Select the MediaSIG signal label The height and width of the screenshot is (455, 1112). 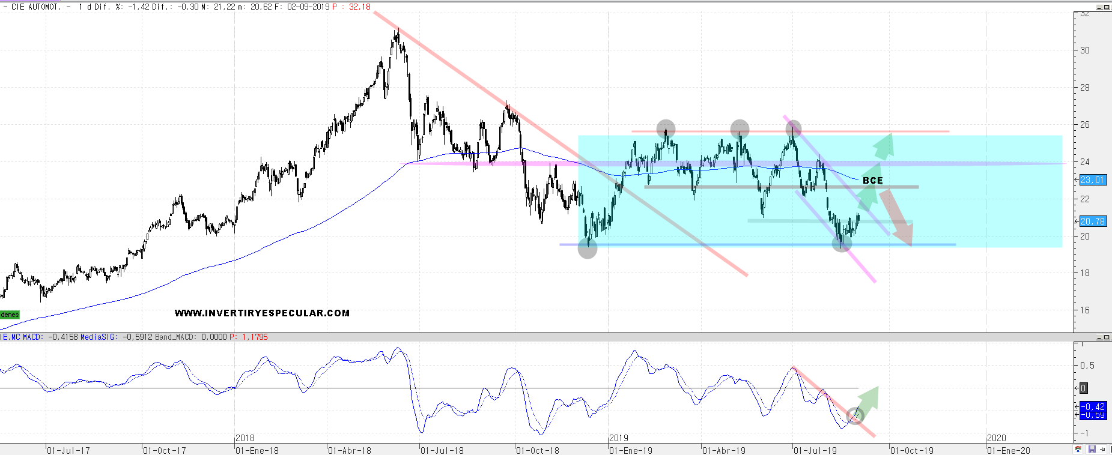100,337
